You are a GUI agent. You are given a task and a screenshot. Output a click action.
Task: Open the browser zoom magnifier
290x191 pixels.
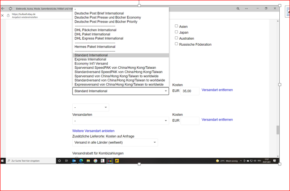coord(238,9)
